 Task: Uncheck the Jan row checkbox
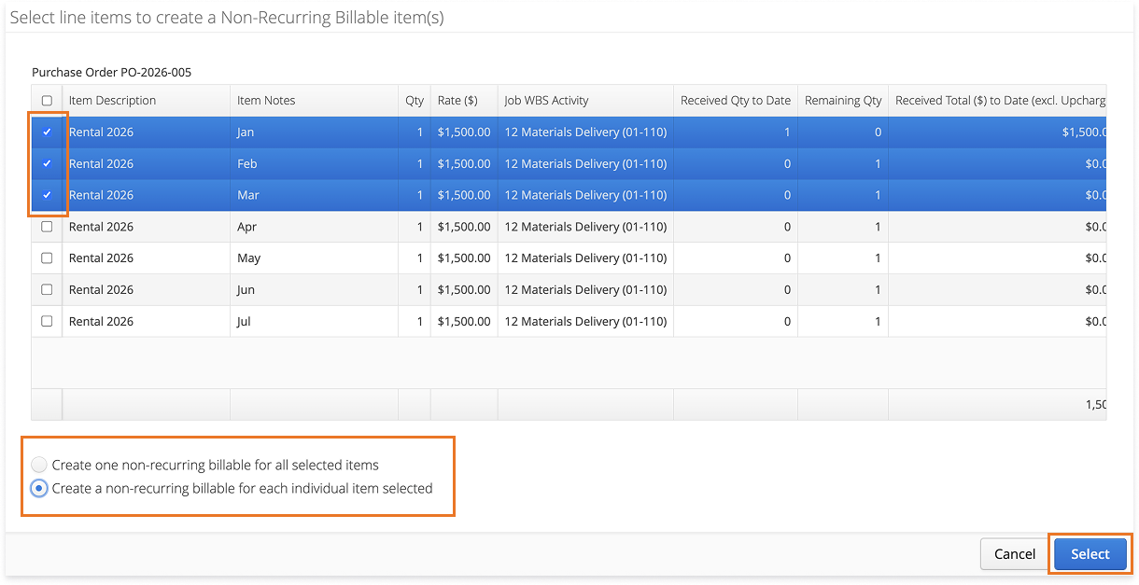pos(47,132)
